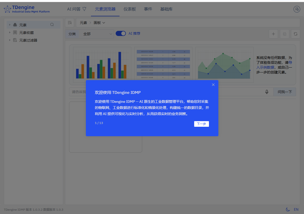Image resolution: width=304 pixels, height=214 pixels.
Task: Switch to dark mode moon icon
Action: click(288, 209)
